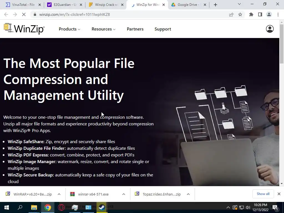284x213 pixels.
Task: Open File Explorer from taskbar
Action: (x=34, y=207)
